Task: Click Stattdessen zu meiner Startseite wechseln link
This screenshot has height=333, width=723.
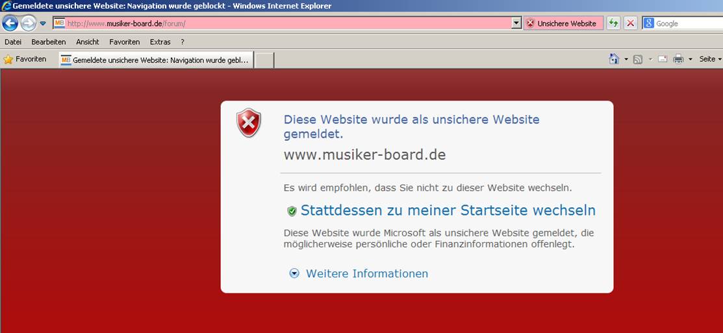Action: click(x=448, y=210)
